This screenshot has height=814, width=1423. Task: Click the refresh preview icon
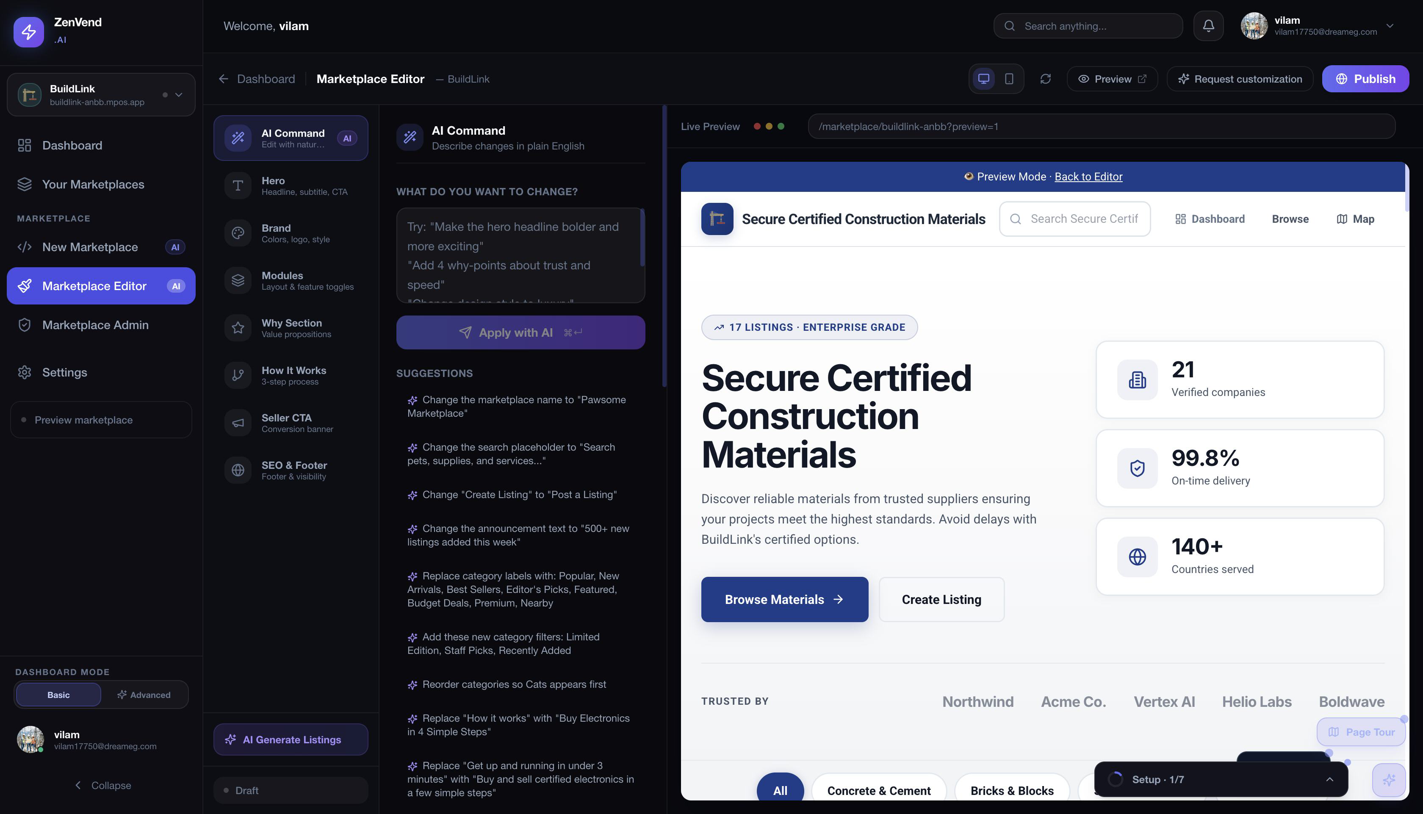tap(1045, 79)
